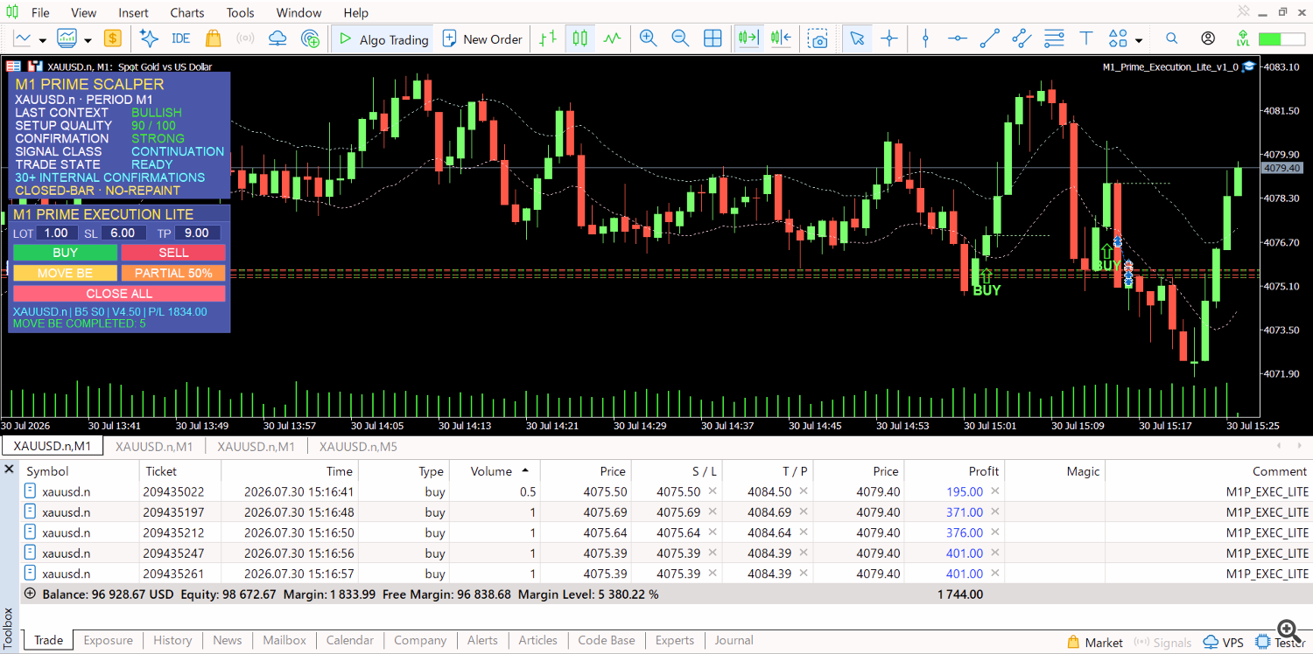This screenshot has width=1313, height=654.
Task: Click the copy-trading radar plus icon
Action: [310, 38]
